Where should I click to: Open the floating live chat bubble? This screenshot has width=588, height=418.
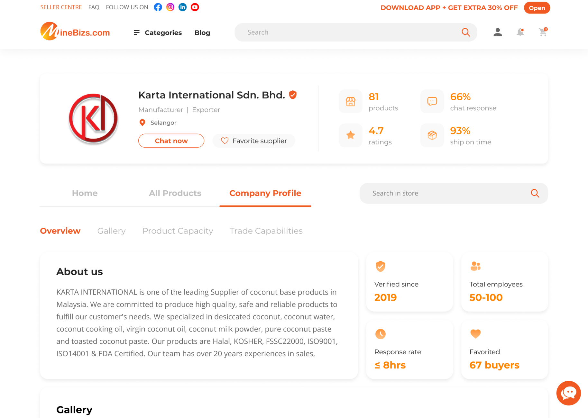tap(568, 393)
